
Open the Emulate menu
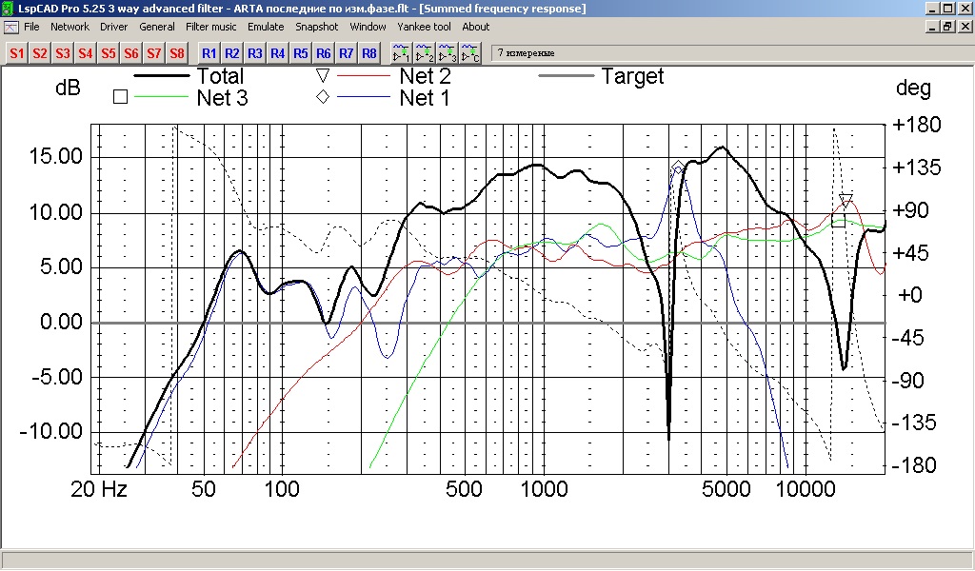tap(266, 27)
